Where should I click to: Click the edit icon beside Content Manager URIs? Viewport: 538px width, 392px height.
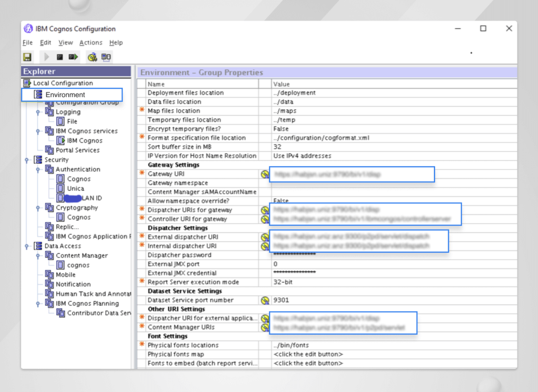[264, 326]
